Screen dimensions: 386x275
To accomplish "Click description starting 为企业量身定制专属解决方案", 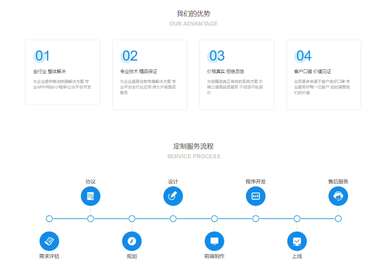I will pos(148,87).
